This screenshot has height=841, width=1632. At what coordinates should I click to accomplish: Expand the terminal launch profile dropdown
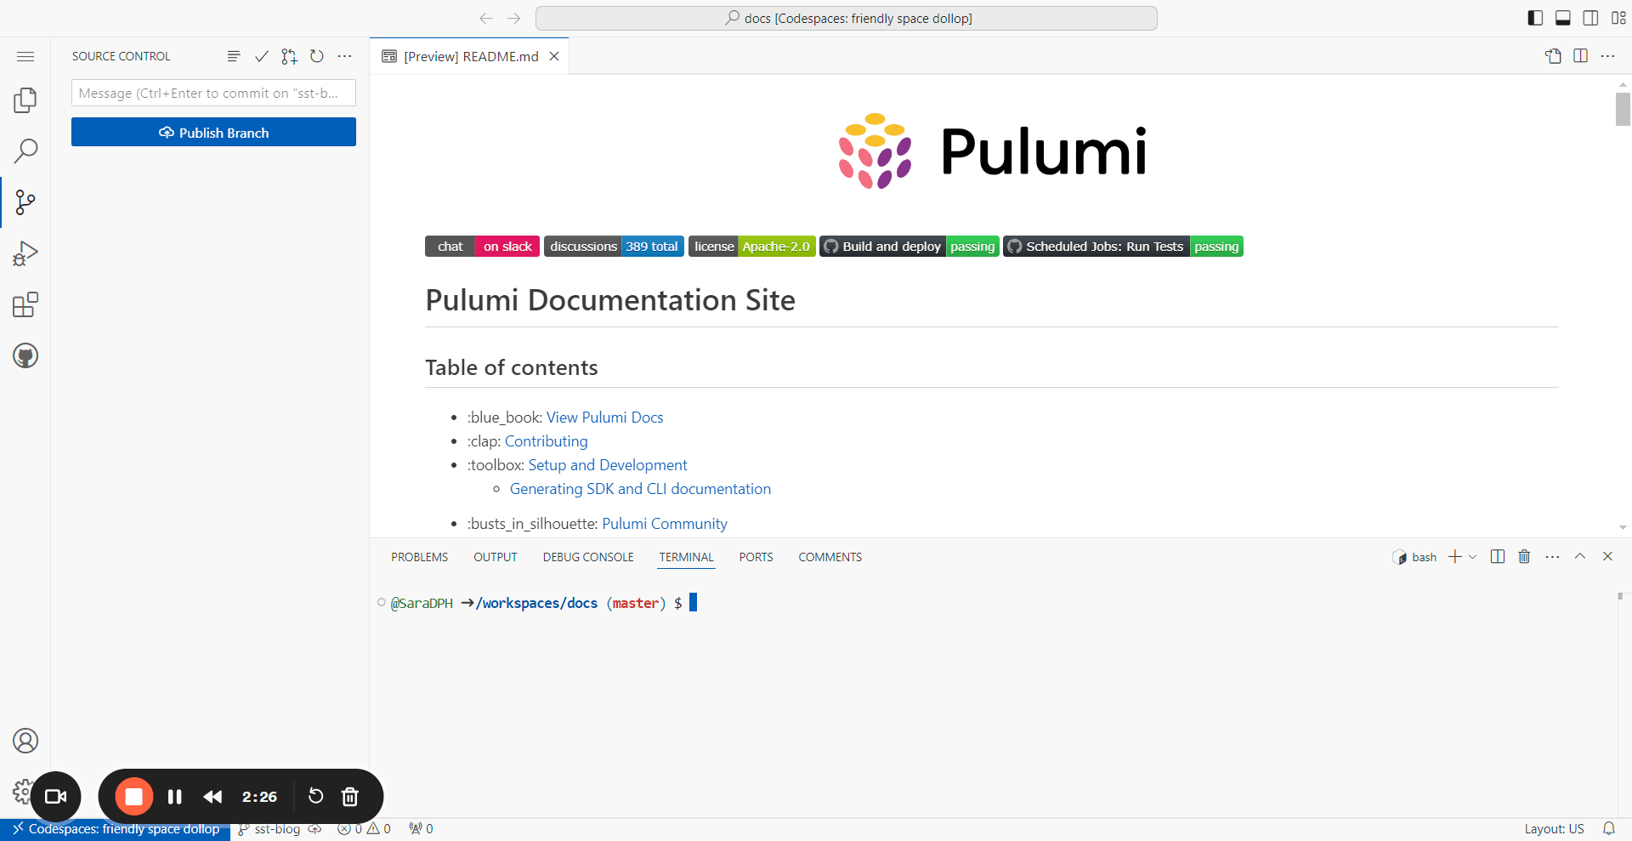(1473, 556)
